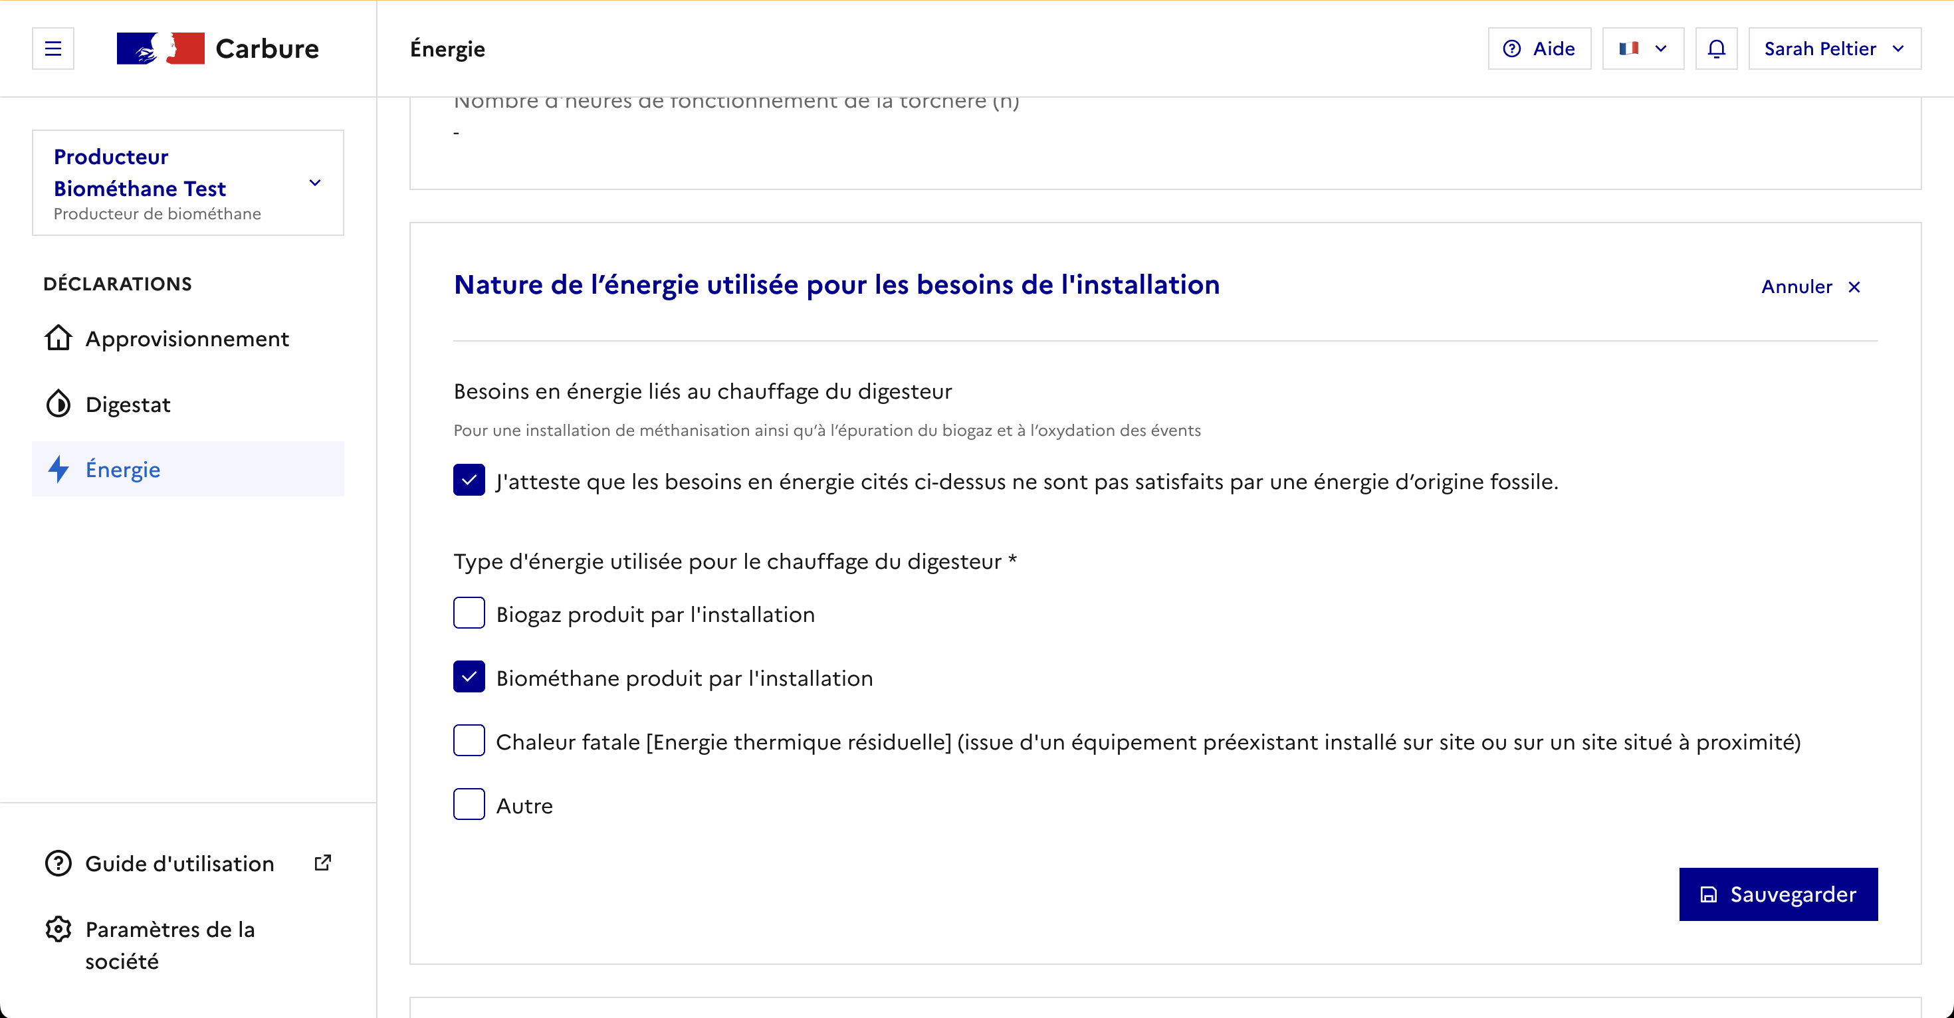The image size is (1954, 1018).
Task: Uncheck Biométhane produit par l'installation
Action: coord(469,676)
